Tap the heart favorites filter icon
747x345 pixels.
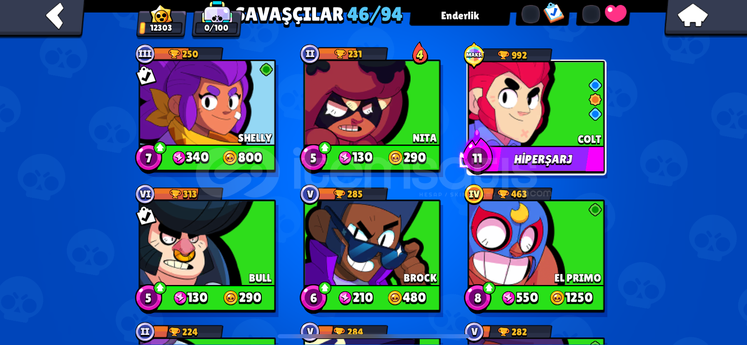click(616, 13)
